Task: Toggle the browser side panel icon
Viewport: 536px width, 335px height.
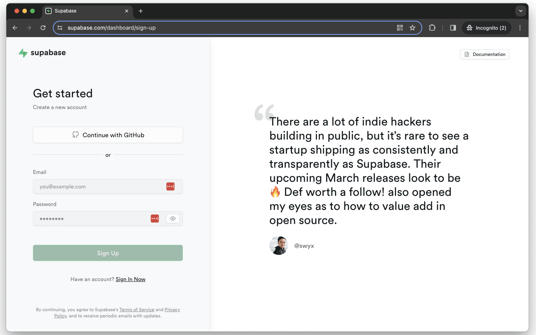Action: pos(453,28)
